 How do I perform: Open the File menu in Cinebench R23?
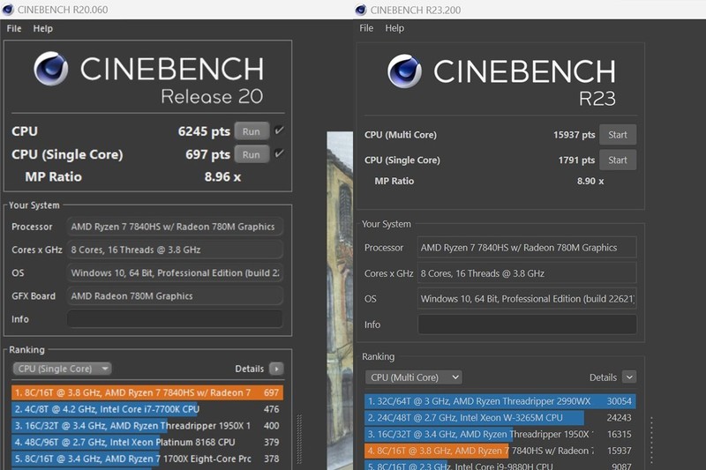click(366, 28)
